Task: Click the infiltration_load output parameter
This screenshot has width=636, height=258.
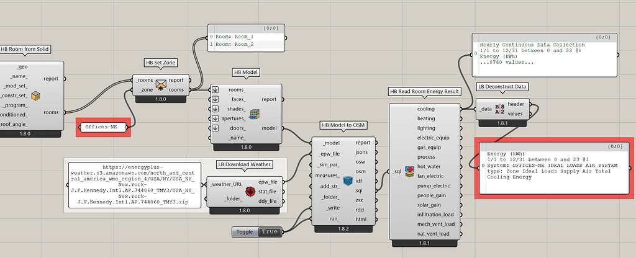Action: 435,214
